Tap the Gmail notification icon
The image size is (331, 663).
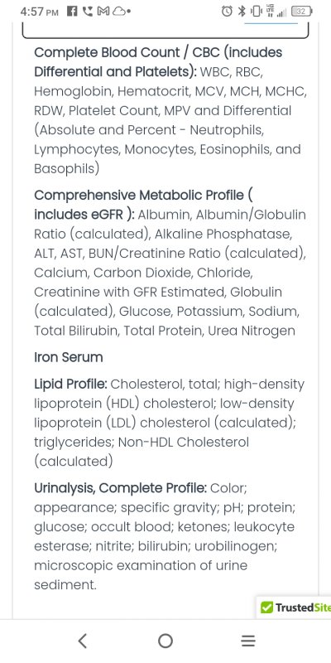click(103, 11)
